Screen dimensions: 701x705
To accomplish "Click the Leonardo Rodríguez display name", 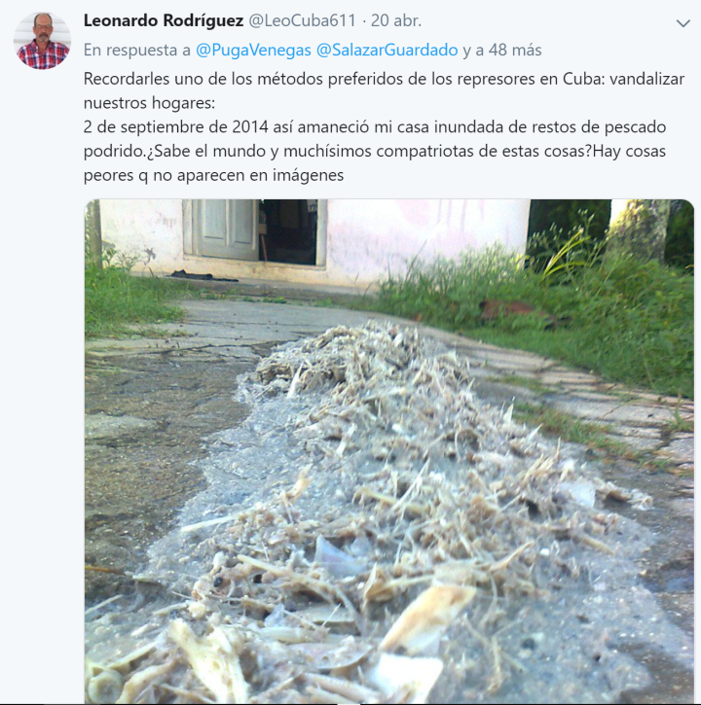I will pos(164,20).
